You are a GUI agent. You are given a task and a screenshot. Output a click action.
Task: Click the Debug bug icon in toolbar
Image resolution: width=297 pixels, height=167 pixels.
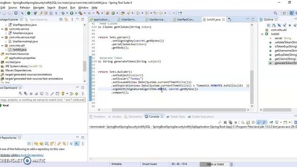point(63,13)
